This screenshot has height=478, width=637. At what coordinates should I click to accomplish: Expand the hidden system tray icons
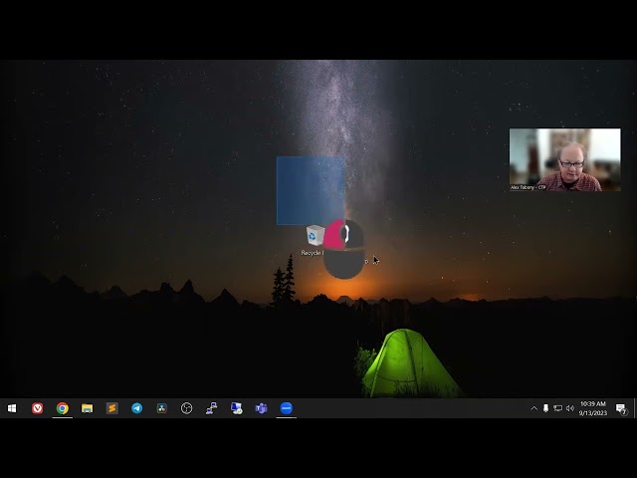pyautogui.click(x=533, y=408)
